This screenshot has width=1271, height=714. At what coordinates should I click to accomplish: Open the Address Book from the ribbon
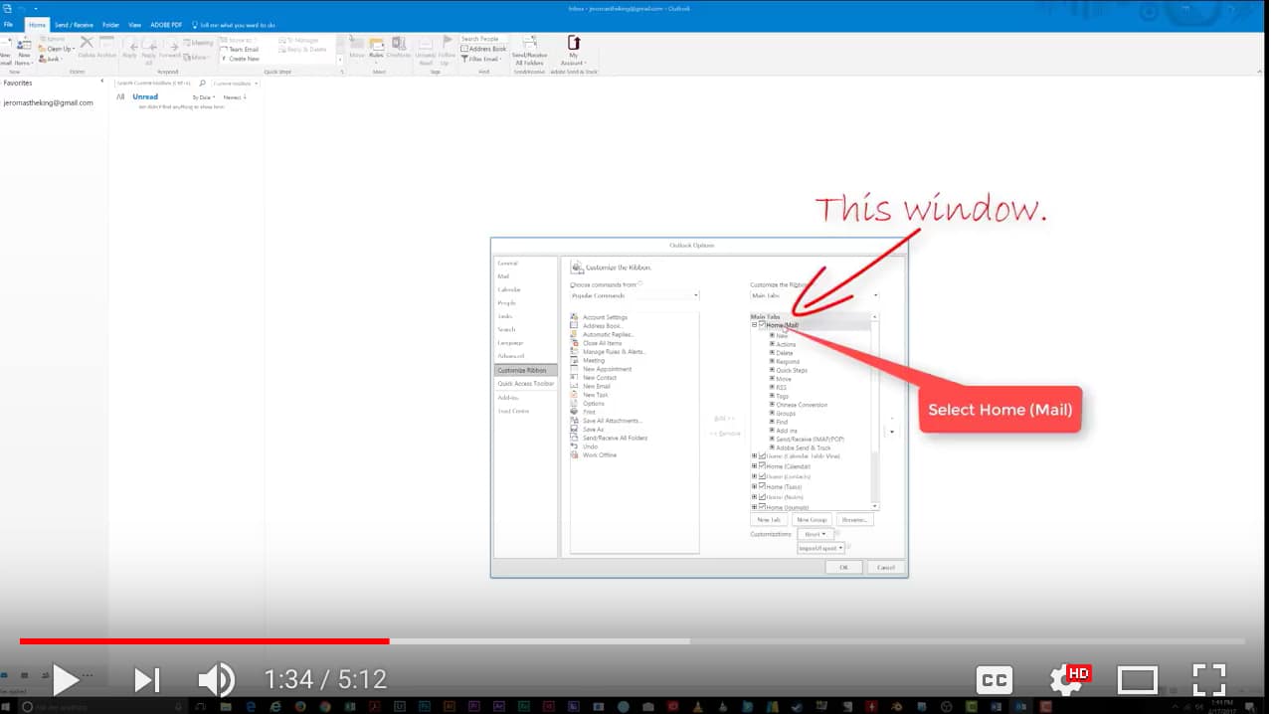[x=484, y=50]
